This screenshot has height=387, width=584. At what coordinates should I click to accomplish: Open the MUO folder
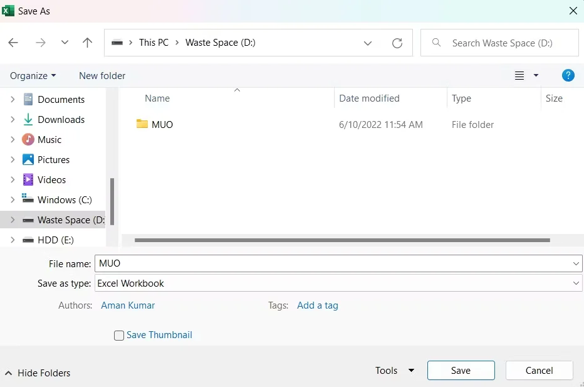pos(161,124)
